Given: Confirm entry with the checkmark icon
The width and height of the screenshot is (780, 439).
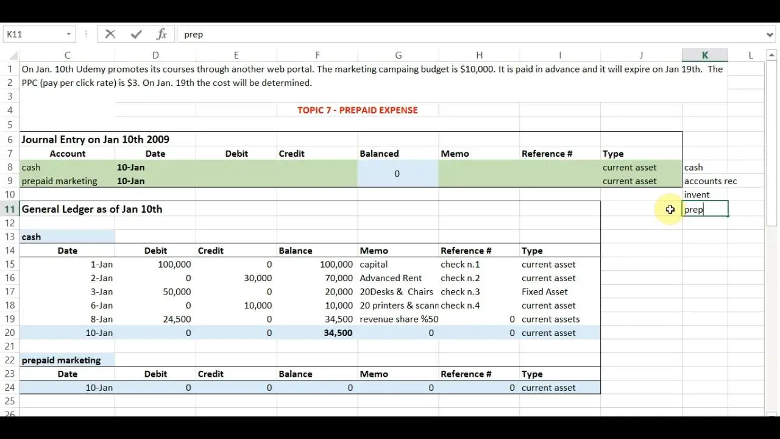Looking at the screenshot, I should (x=136, y=34).
